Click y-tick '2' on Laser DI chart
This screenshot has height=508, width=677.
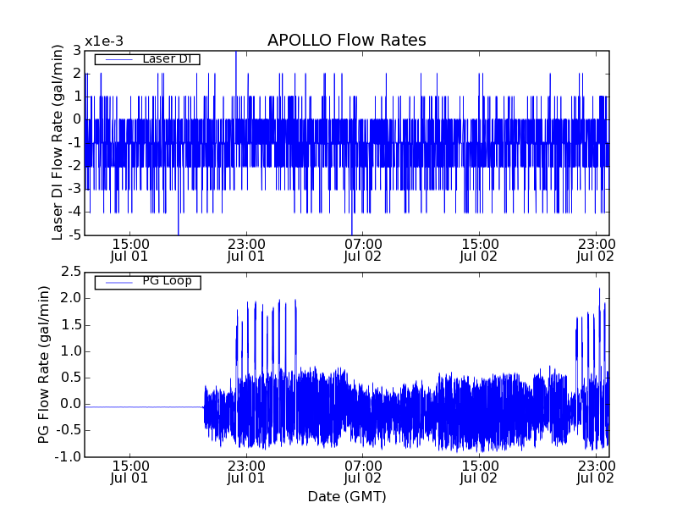tap(77, 74)
